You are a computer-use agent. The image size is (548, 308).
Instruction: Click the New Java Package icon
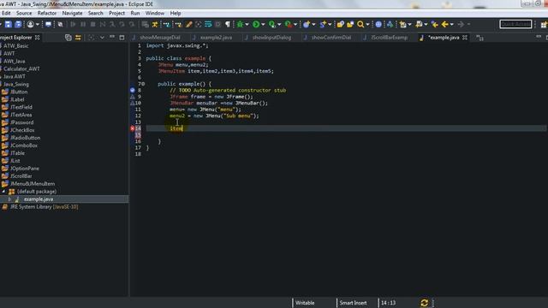[307, 24]
